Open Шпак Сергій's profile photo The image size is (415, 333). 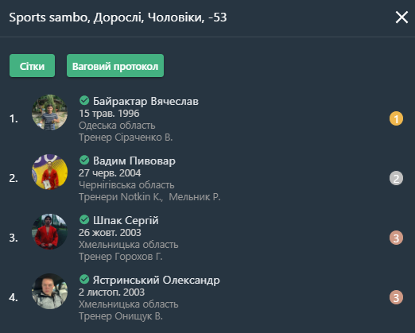coord(49,231)
